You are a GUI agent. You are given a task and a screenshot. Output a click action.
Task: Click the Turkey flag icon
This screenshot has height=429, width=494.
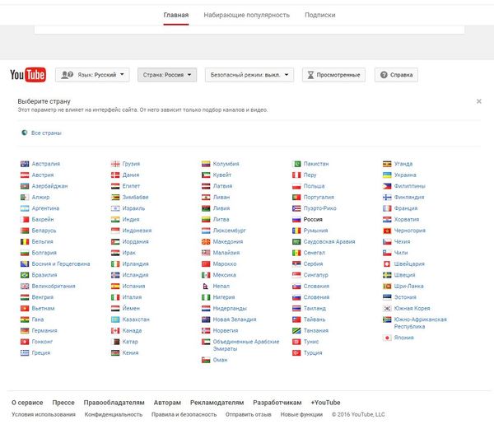click(x=296, y=352)
